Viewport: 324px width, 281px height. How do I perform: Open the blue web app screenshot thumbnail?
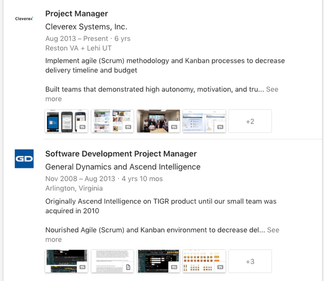click(204, 121)
